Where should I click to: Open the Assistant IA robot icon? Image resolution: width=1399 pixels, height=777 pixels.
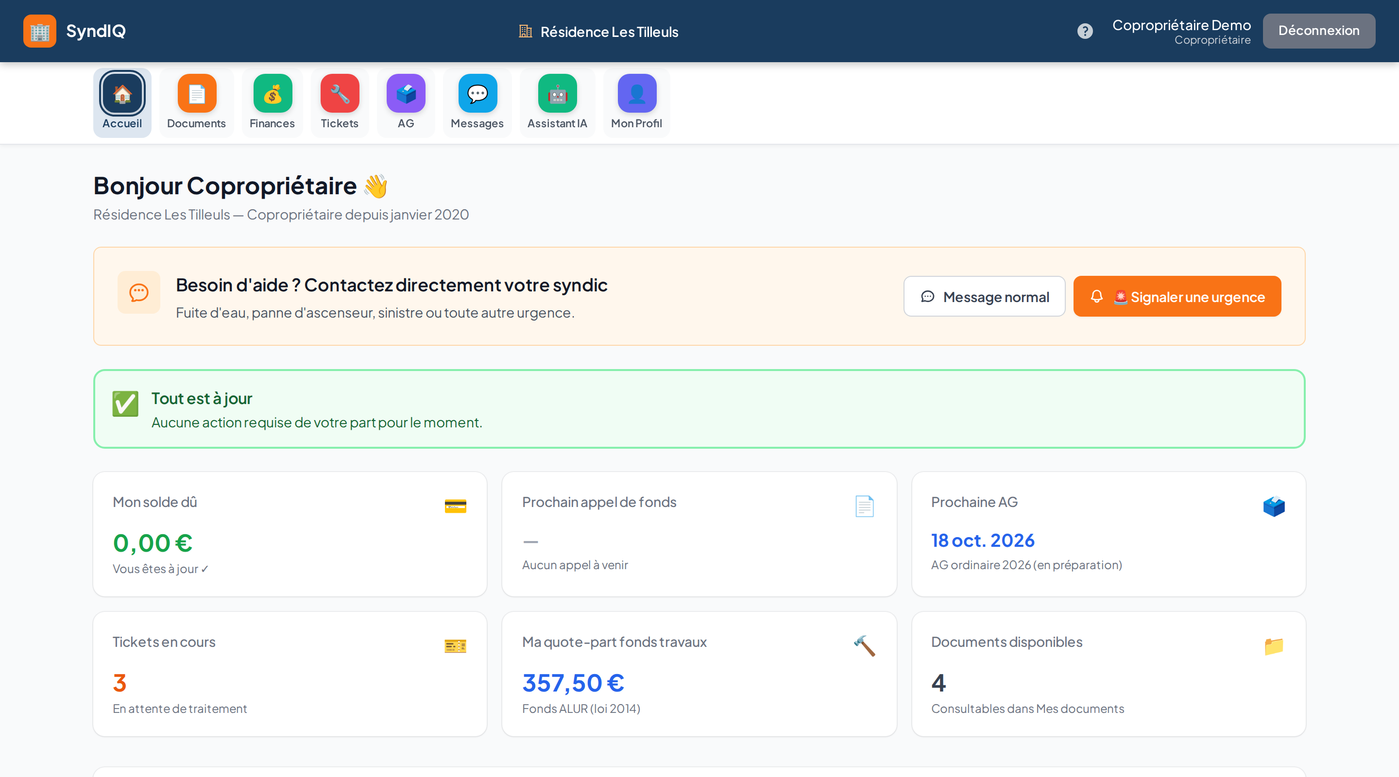557,93
